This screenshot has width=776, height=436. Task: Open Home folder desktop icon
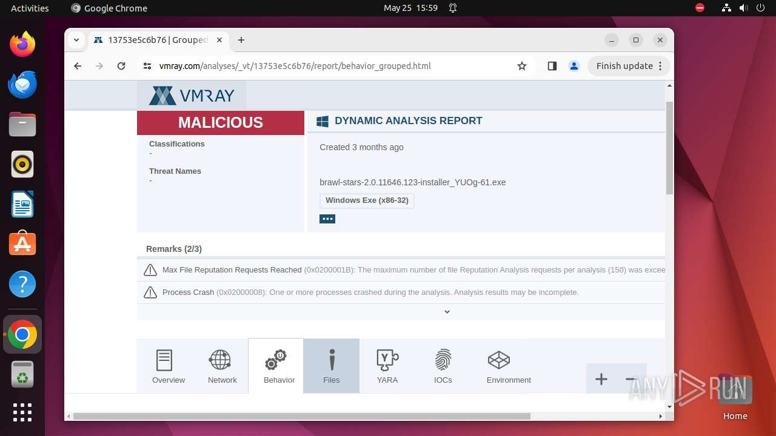[x=735, y=397]
